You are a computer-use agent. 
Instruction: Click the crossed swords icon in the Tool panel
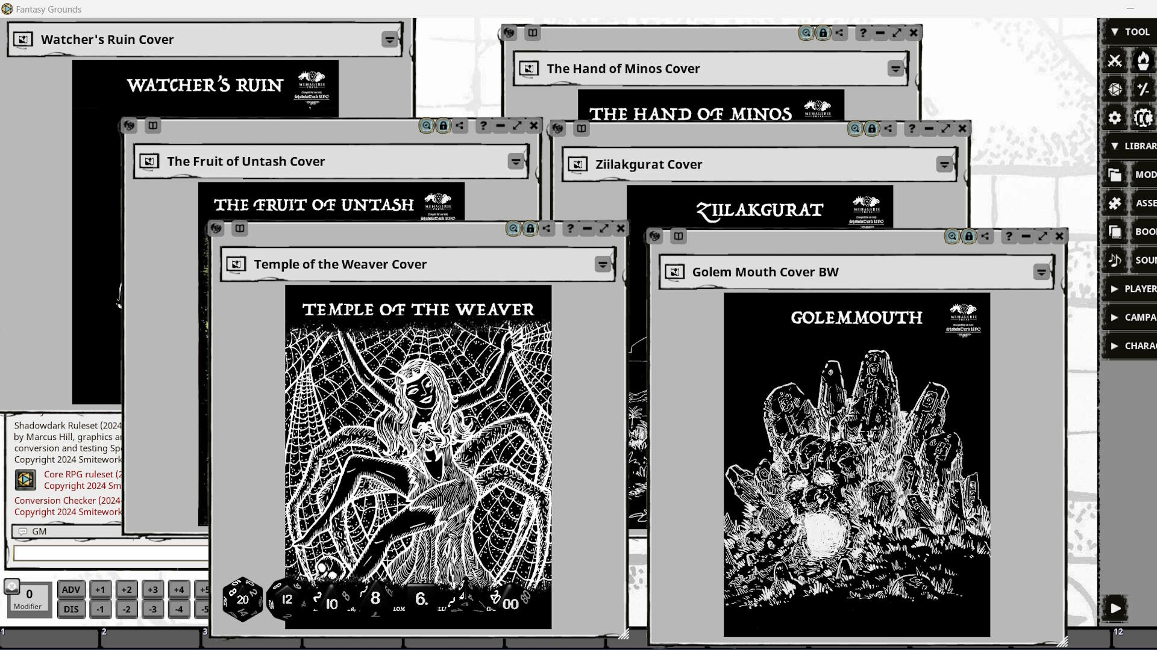click(1116, 60)
